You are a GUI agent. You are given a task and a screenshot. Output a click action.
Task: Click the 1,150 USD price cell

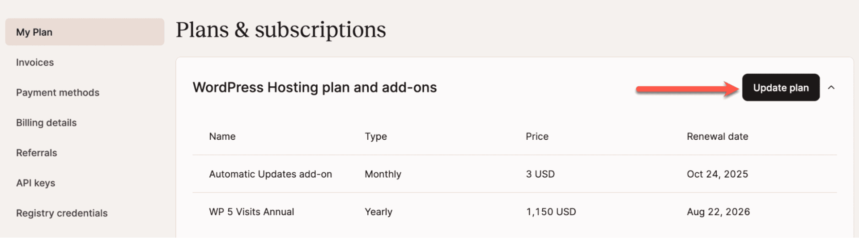[x=551, y=212]
